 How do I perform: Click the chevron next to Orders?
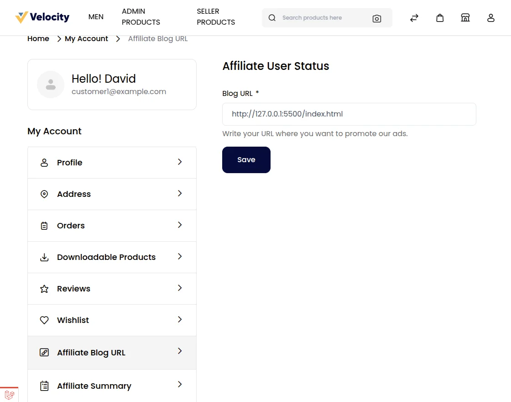coord(180,225)
